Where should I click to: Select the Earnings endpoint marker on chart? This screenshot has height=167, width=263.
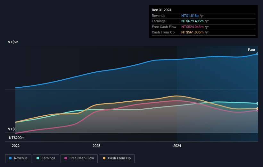[257, 103]
